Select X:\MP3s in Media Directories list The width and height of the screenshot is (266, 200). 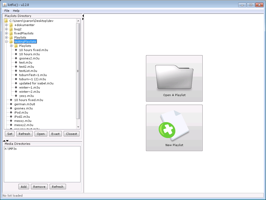11,149
